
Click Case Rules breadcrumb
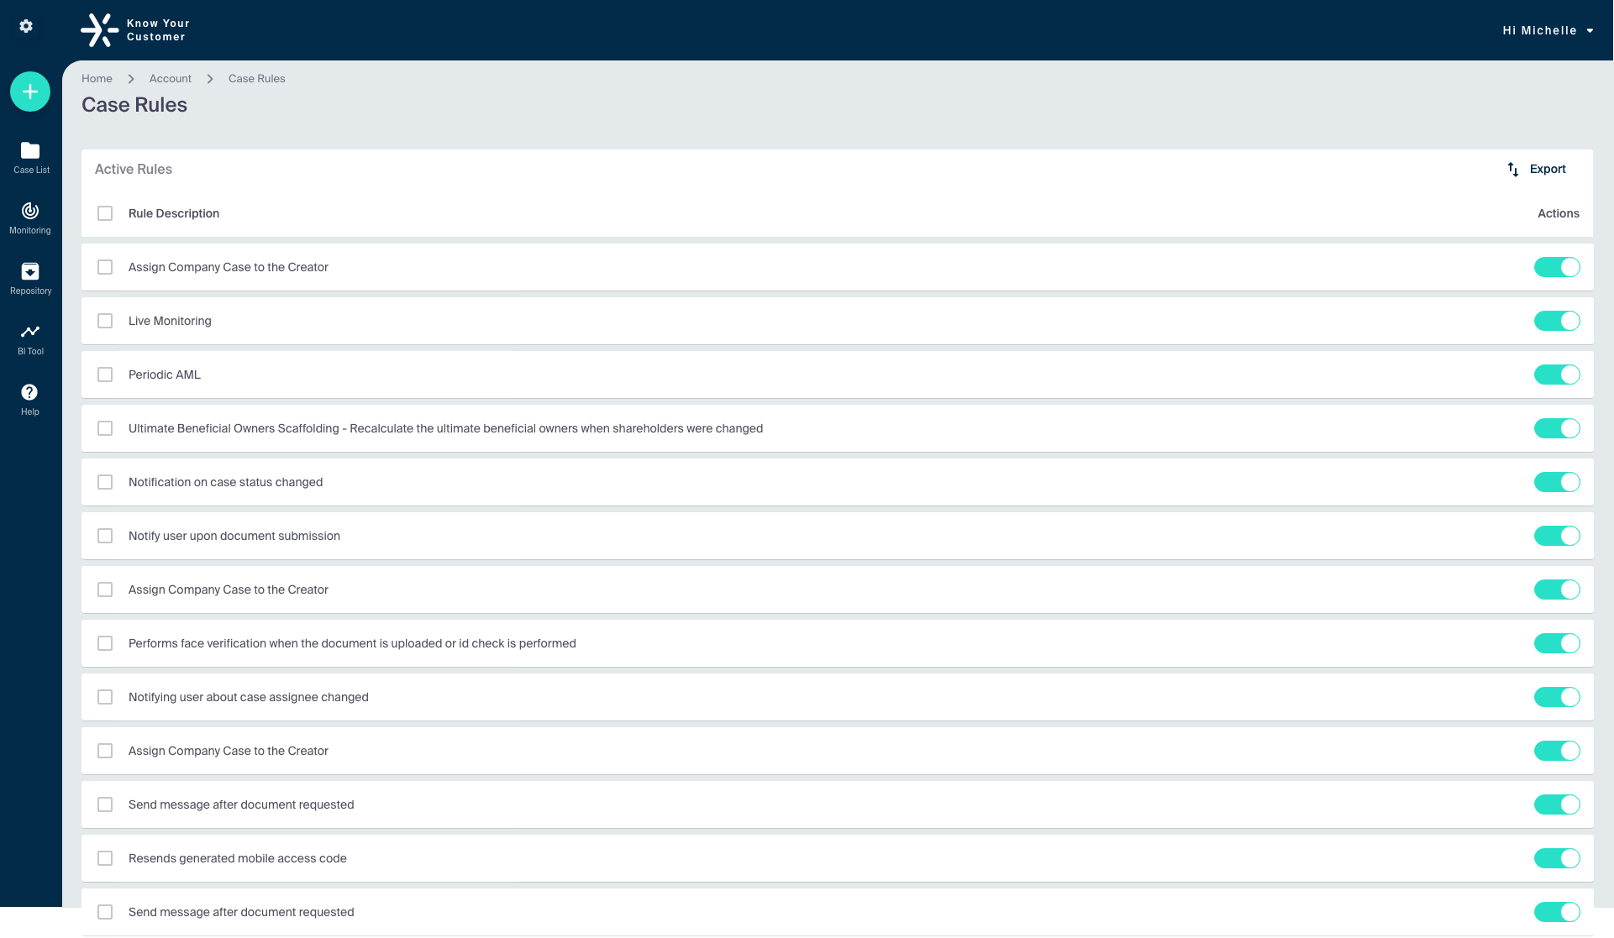257,78
